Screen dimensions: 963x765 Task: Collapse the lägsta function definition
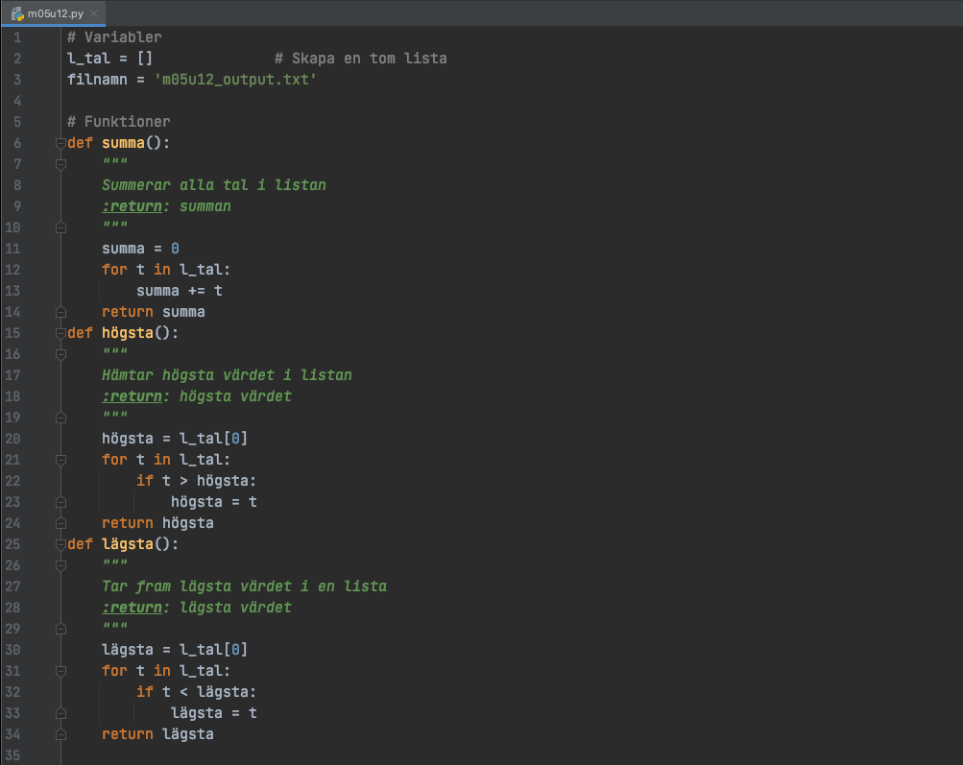click(60, 544)
